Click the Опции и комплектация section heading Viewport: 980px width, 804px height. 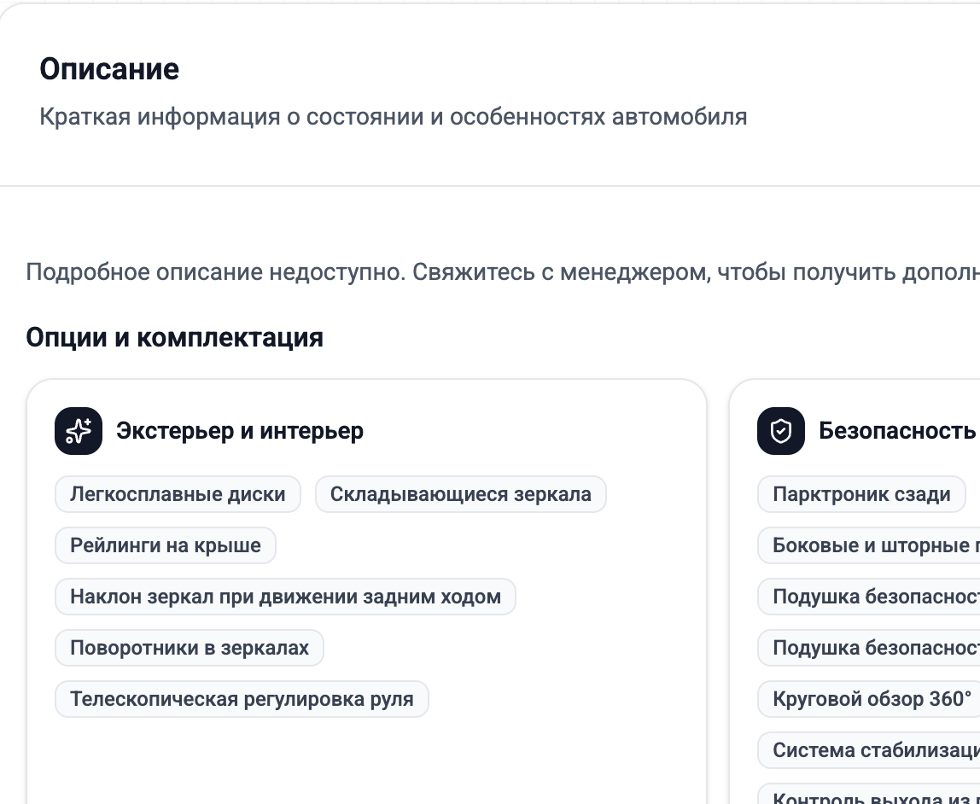click(x=174, y=336)
